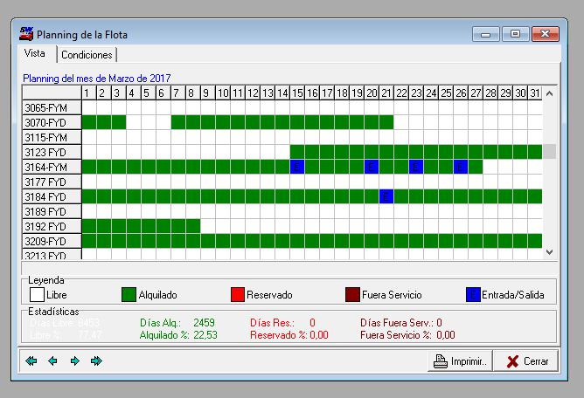Click the day 22 column header

point(401,93)
